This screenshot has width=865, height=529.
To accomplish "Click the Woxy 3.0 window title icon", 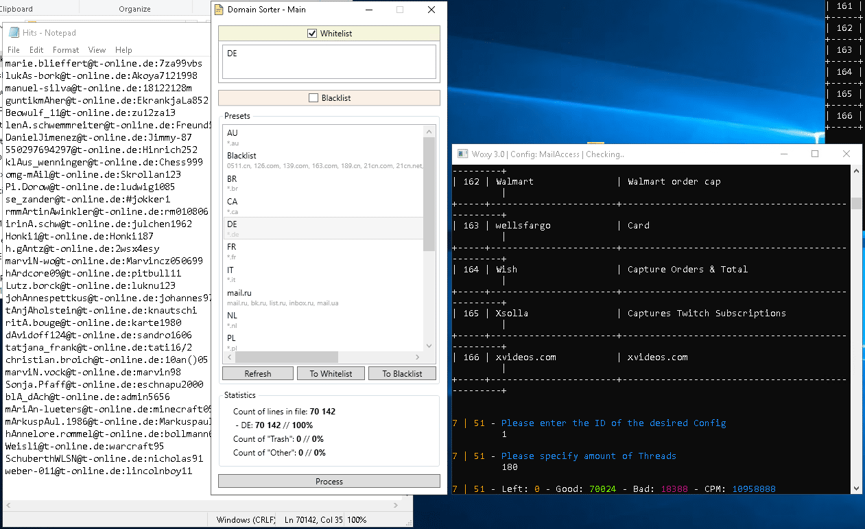I will pyautogui.click(x=462, y=154).
